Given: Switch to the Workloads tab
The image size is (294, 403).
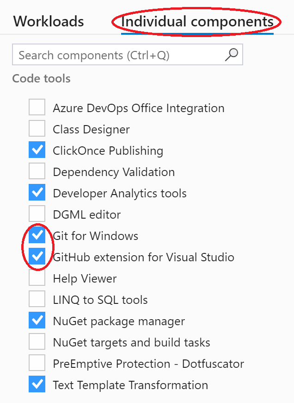Looking at the screenshot, I should [49, 22].
